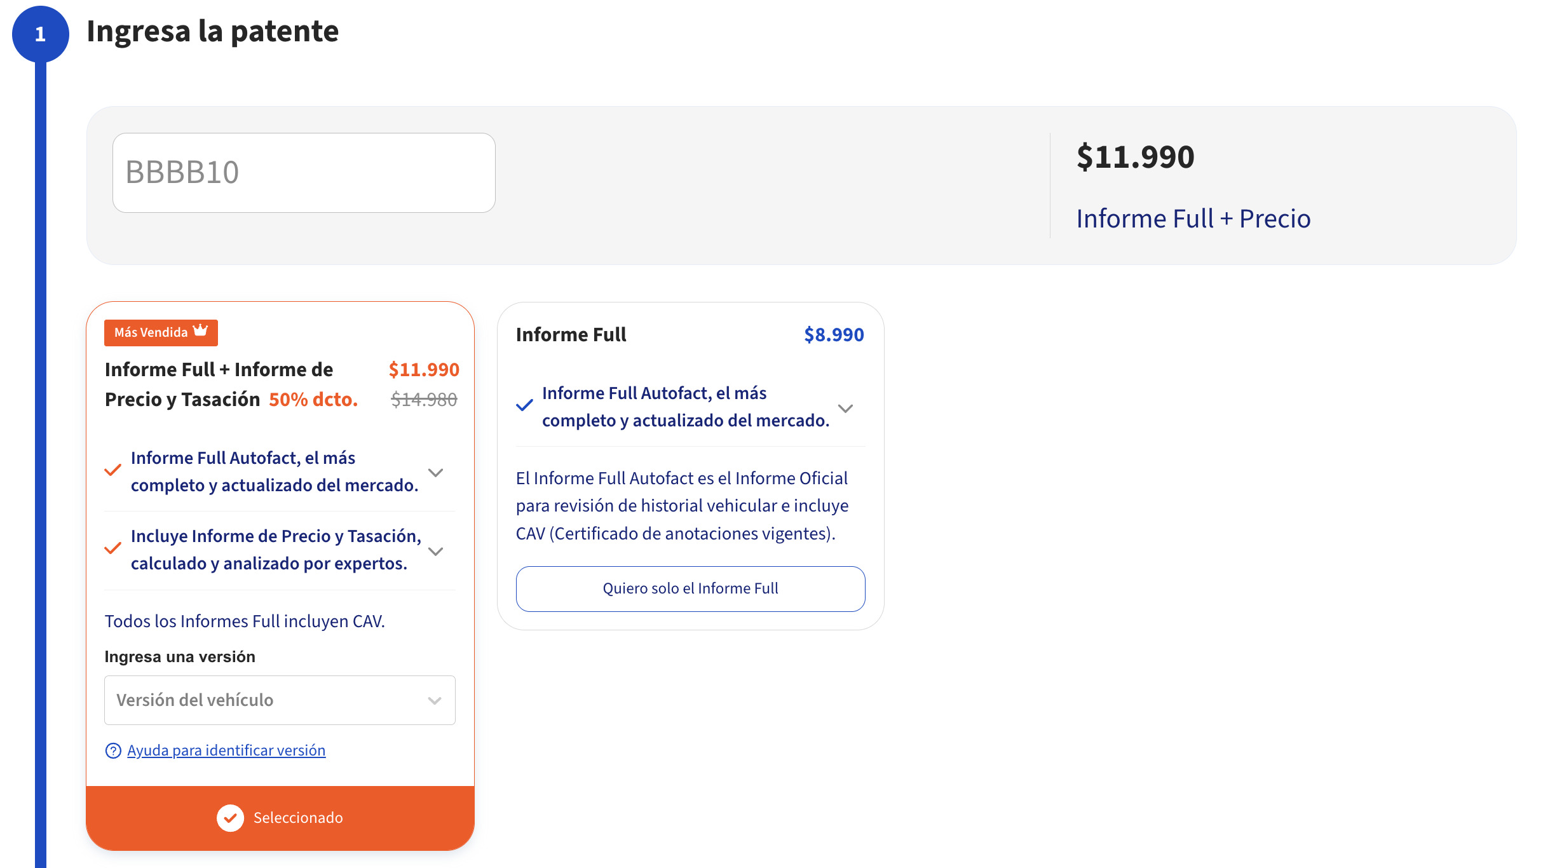Deselect the Informe Full + Precio plan
Screen dimensions: 1543x868
(x=280, y=818)
